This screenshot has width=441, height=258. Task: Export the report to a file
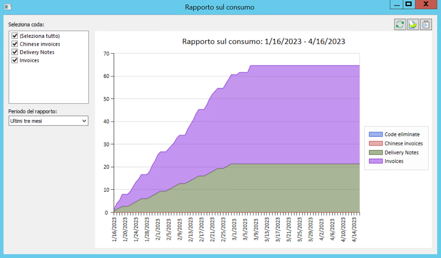(413, 24)
